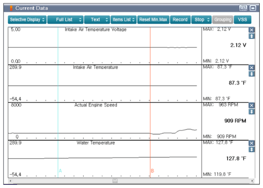
Task: Remove the Intake Air Temperature Voltage graph
Action: 252,30
